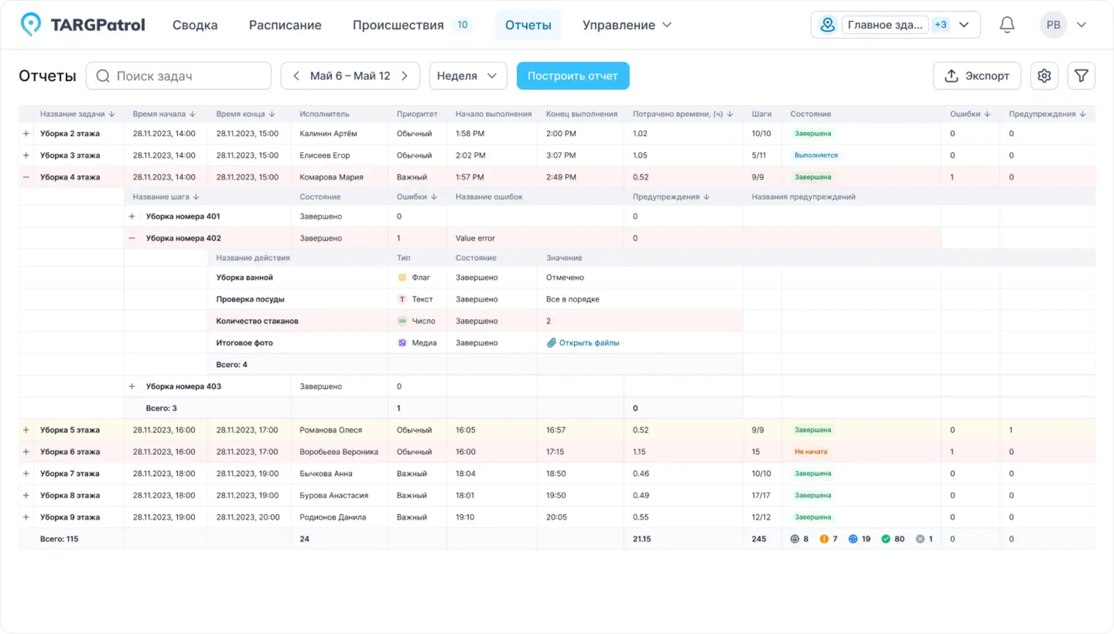Open the settings gear icon
The height and width of the screenshot is (634, 1114).
click(1044, 75)
